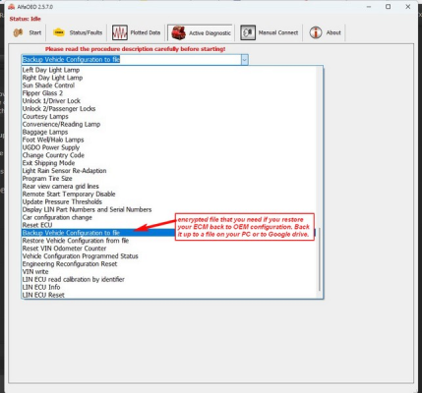Open the Plotted Data graph icon
Viewport: 422px width, 393px height.
pos(120,32)
